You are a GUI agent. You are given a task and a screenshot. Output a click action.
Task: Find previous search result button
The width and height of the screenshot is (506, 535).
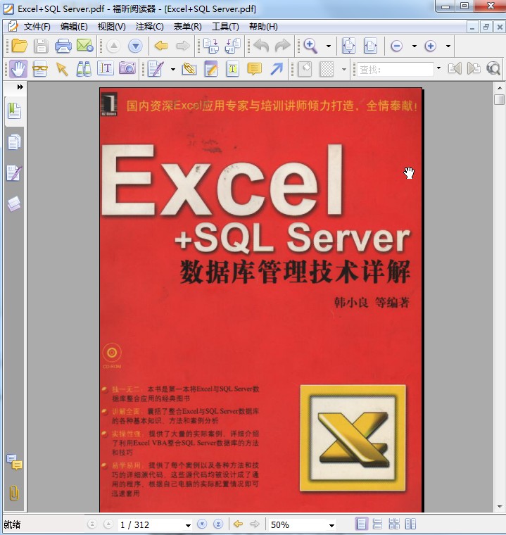coord(455,68)
